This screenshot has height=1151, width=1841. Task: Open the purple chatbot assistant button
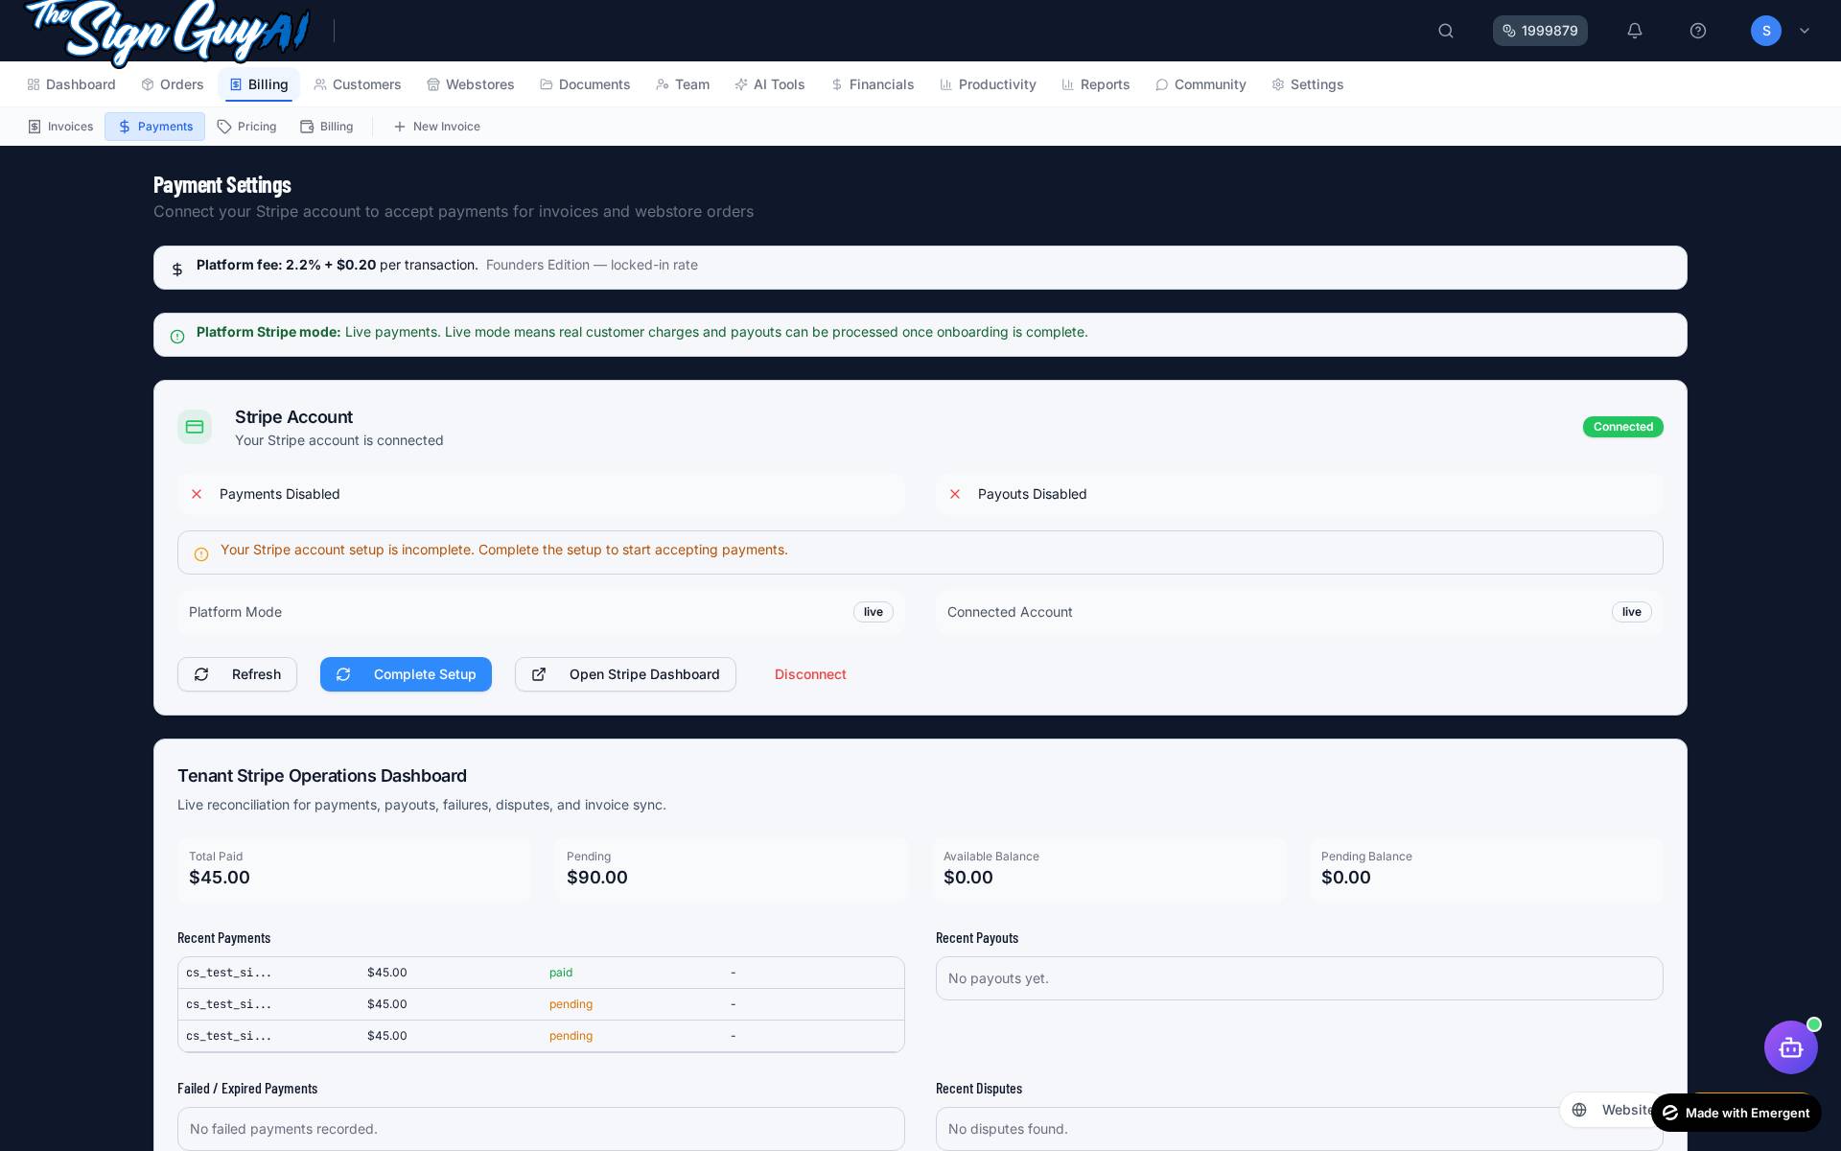(1791, 1047)
